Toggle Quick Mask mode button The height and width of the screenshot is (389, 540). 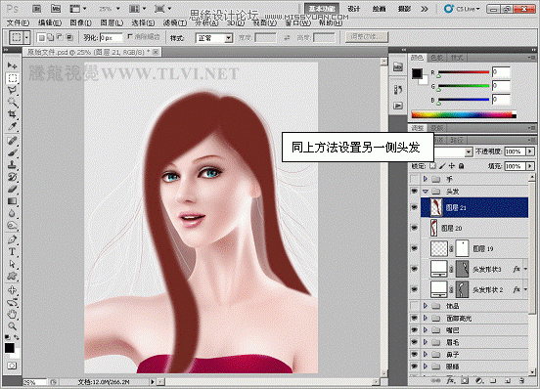[x=12, y=366]
